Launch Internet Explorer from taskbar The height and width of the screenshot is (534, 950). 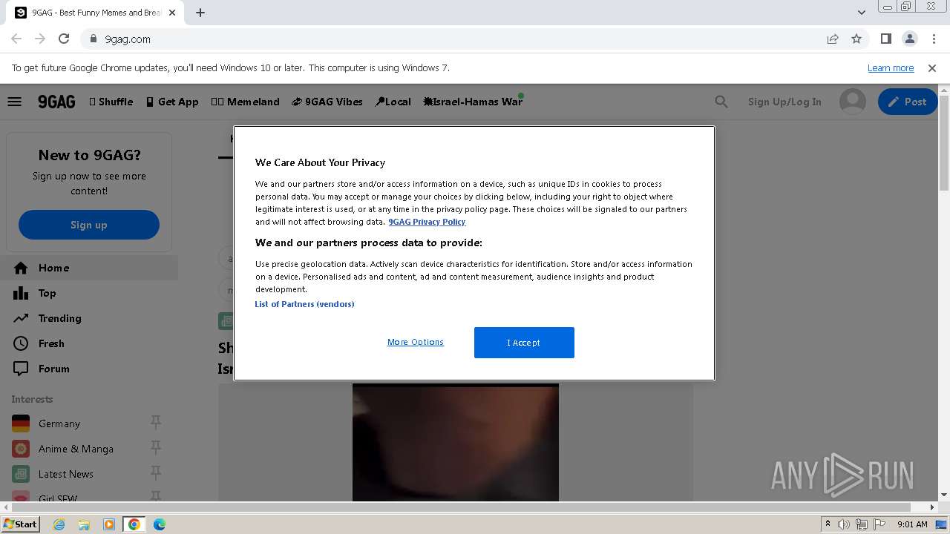(59, 524)
